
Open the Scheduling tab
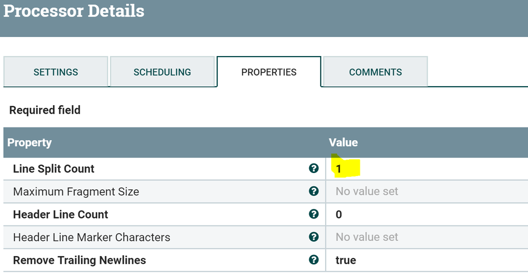pyautogui.click(x=162, y=72)
